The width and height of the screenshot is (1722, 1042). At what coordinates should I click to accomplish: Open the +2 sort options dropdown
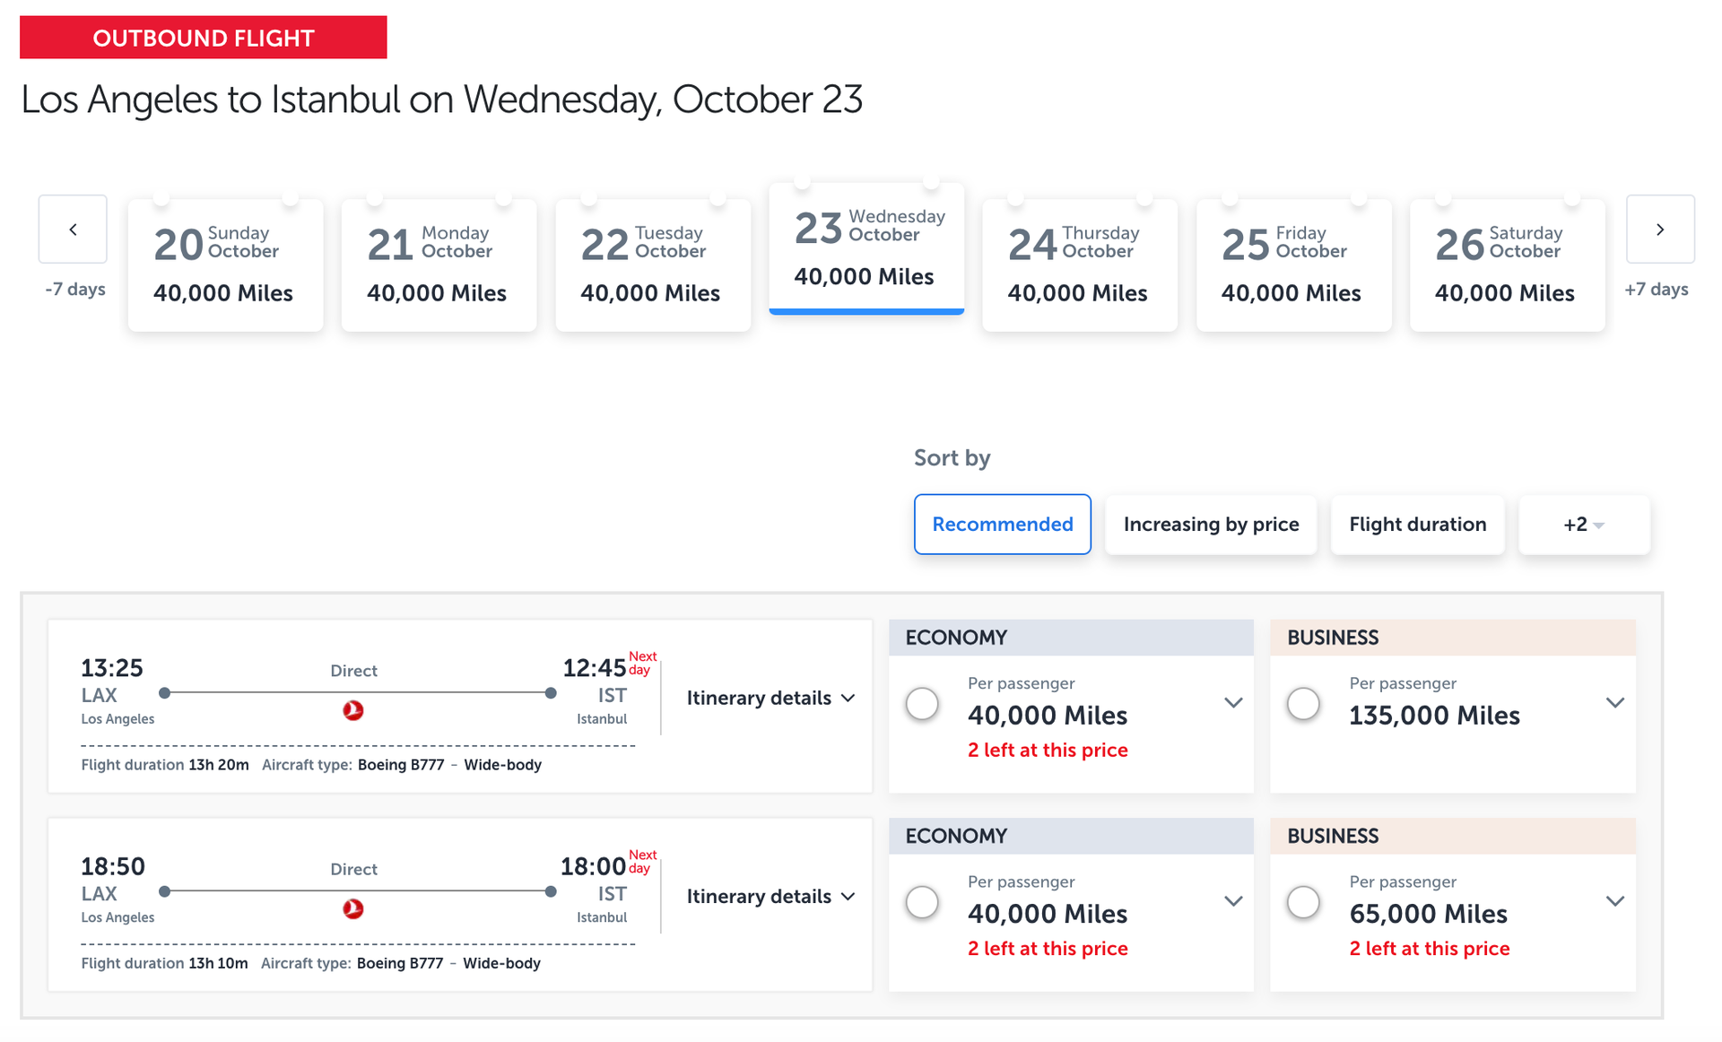tap(1583, 525)
